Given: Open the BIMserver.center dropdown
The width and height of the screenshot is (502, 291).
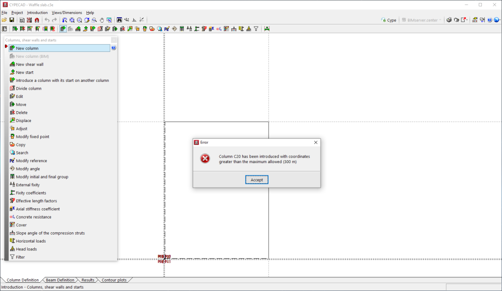Looking at the screenshot, I should click(x=422, y=20).
